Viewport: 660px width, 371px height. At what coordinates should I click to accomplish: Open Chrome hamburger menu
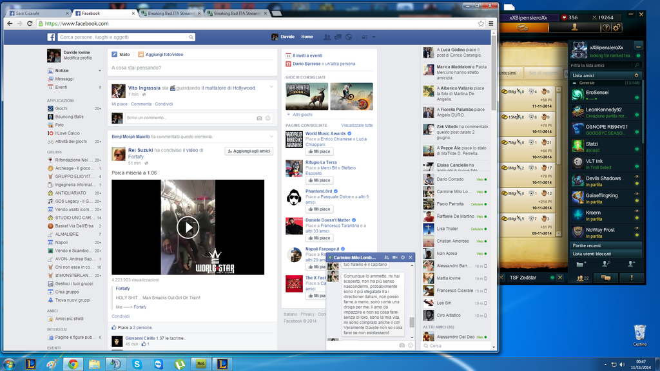click(490, 24)
